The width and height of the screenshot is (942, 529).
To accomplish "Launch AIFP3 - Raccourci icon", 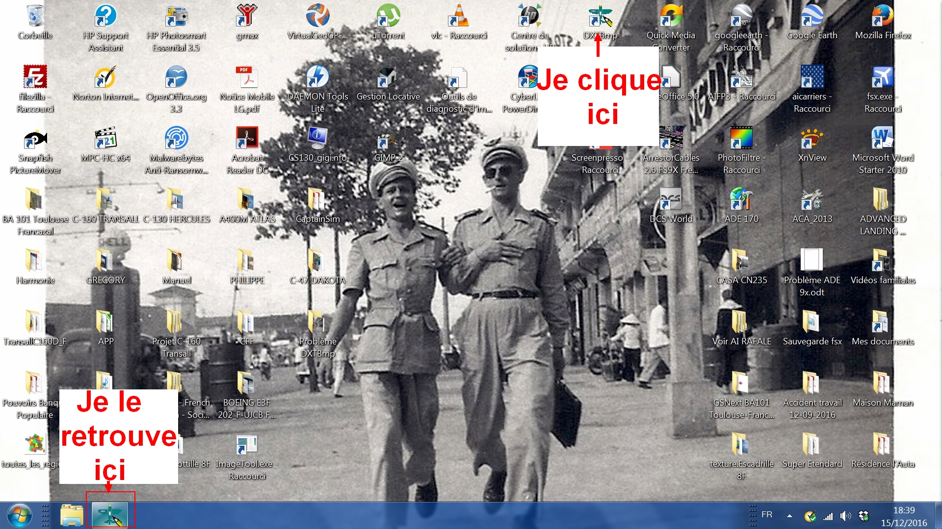I will (741, 77).
